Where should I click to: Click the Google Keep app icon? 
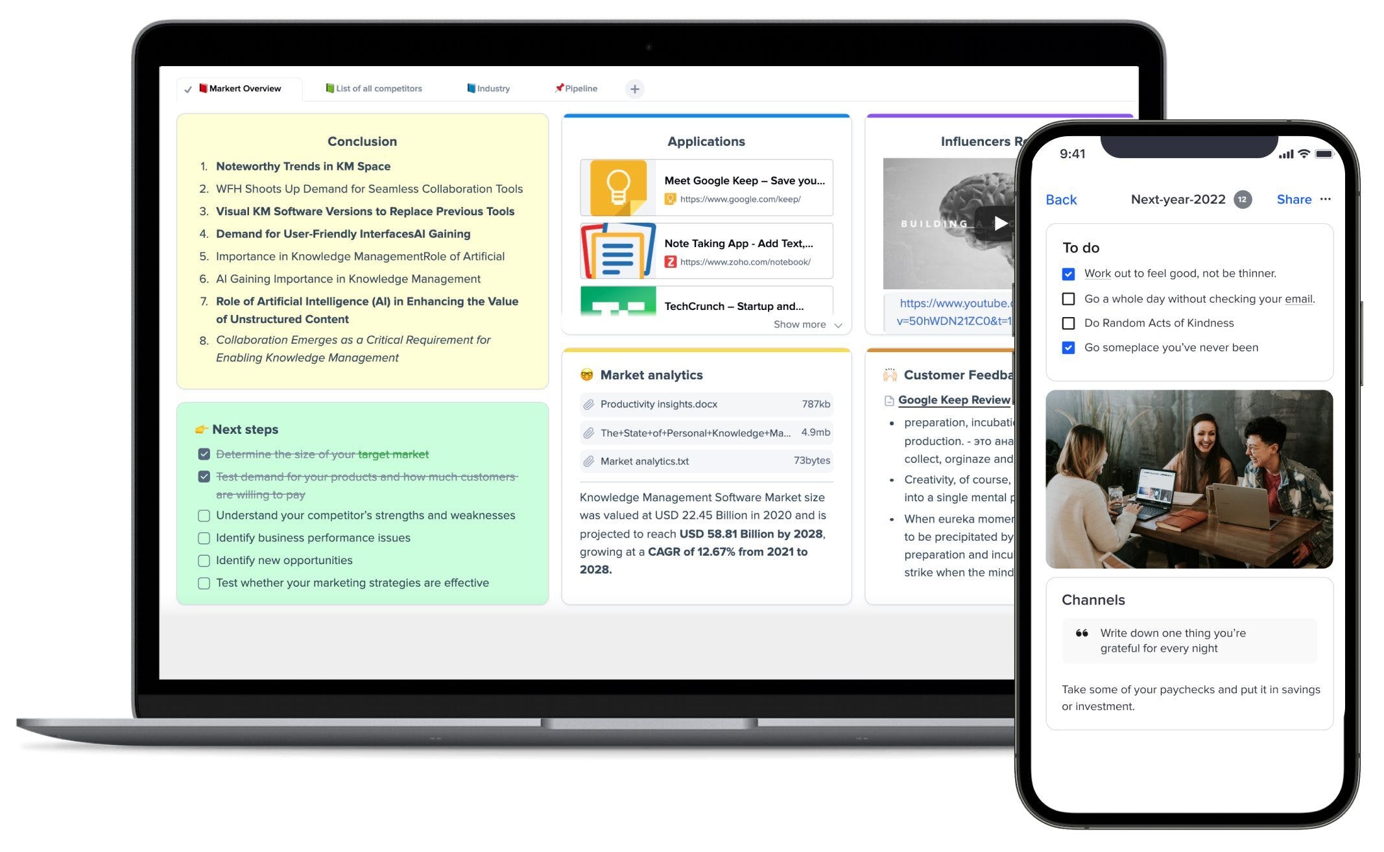pyautogui.click(x=616, y=188)
